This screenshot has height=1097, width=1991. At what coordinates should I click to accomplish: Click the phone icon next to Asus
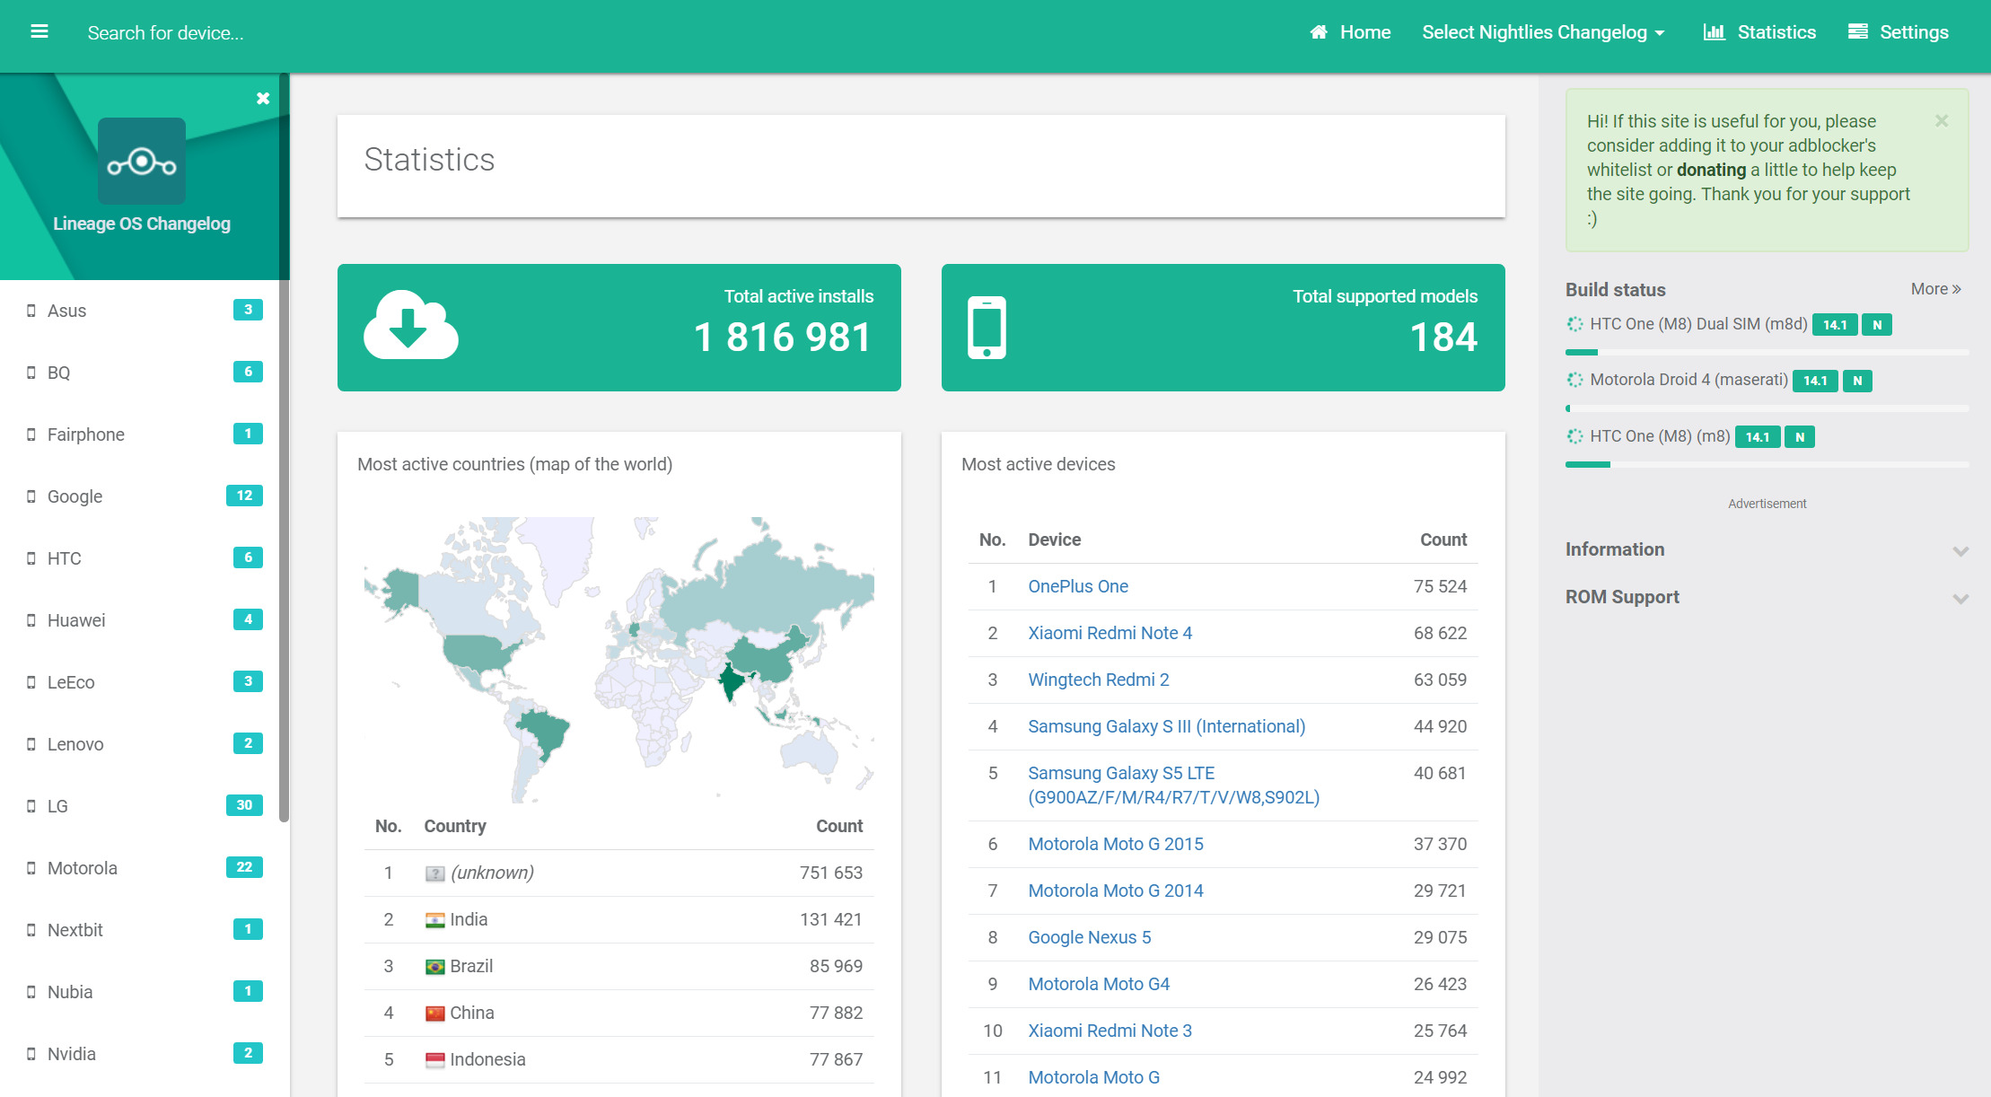pos(31,311)
